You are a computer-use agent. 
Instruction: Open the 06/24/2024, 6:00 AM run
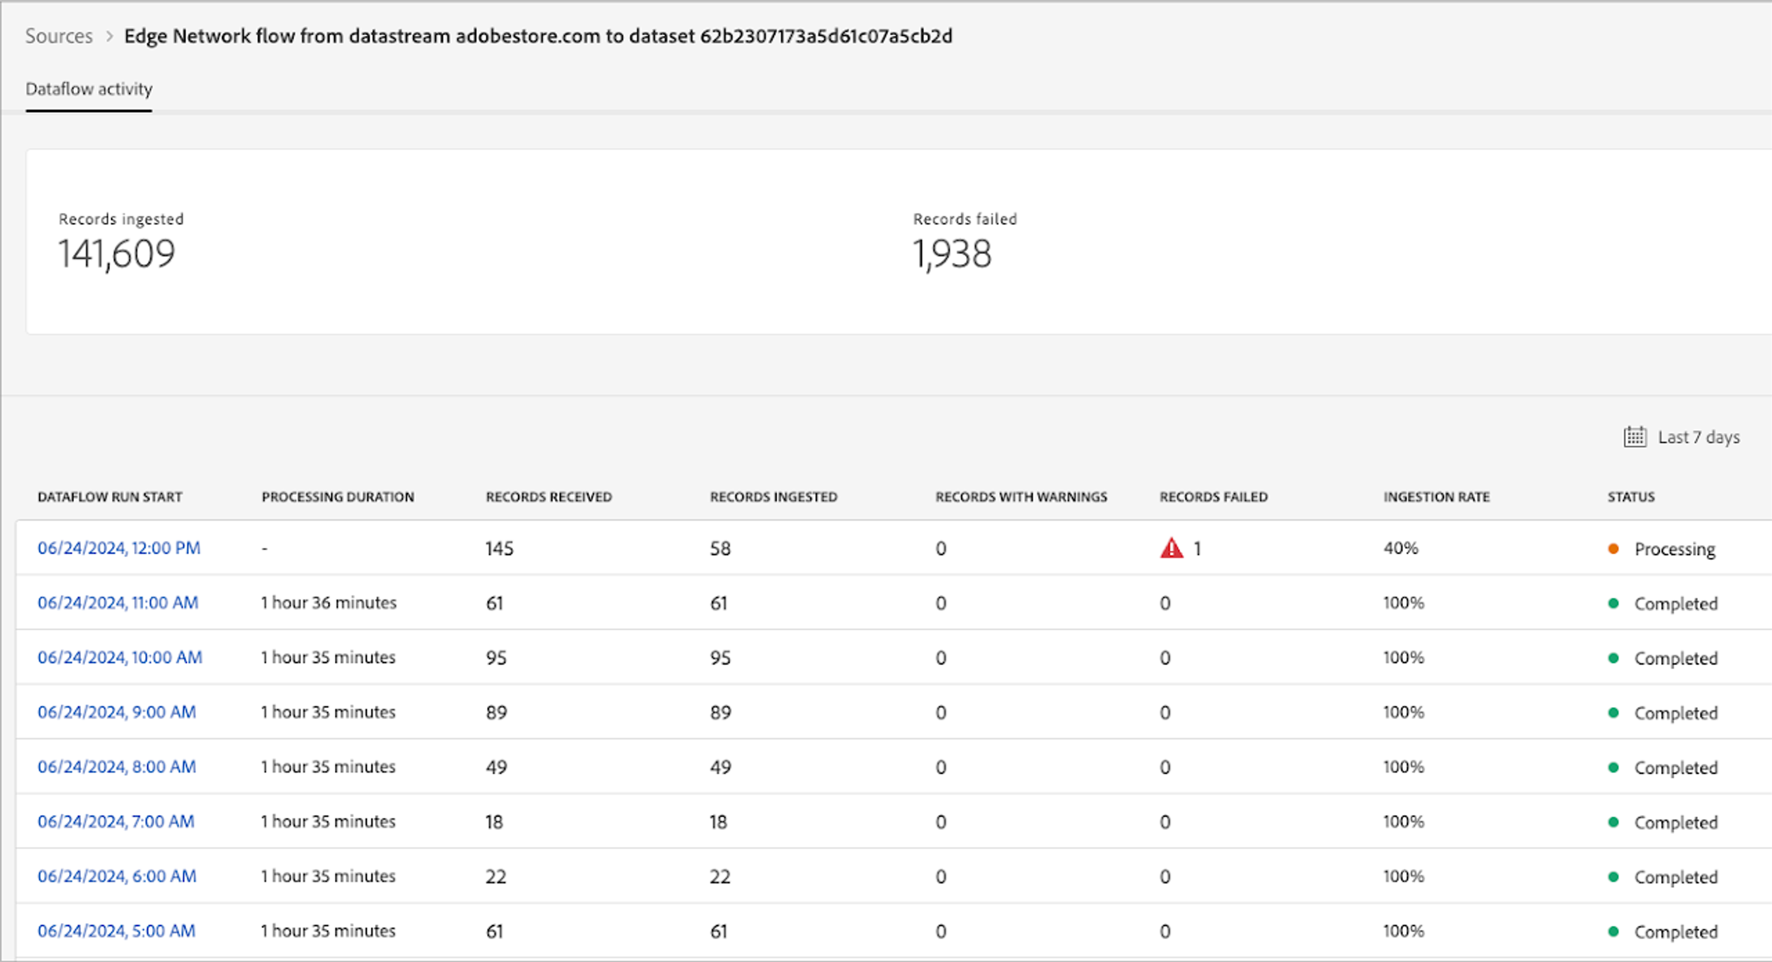coord(116,876)
